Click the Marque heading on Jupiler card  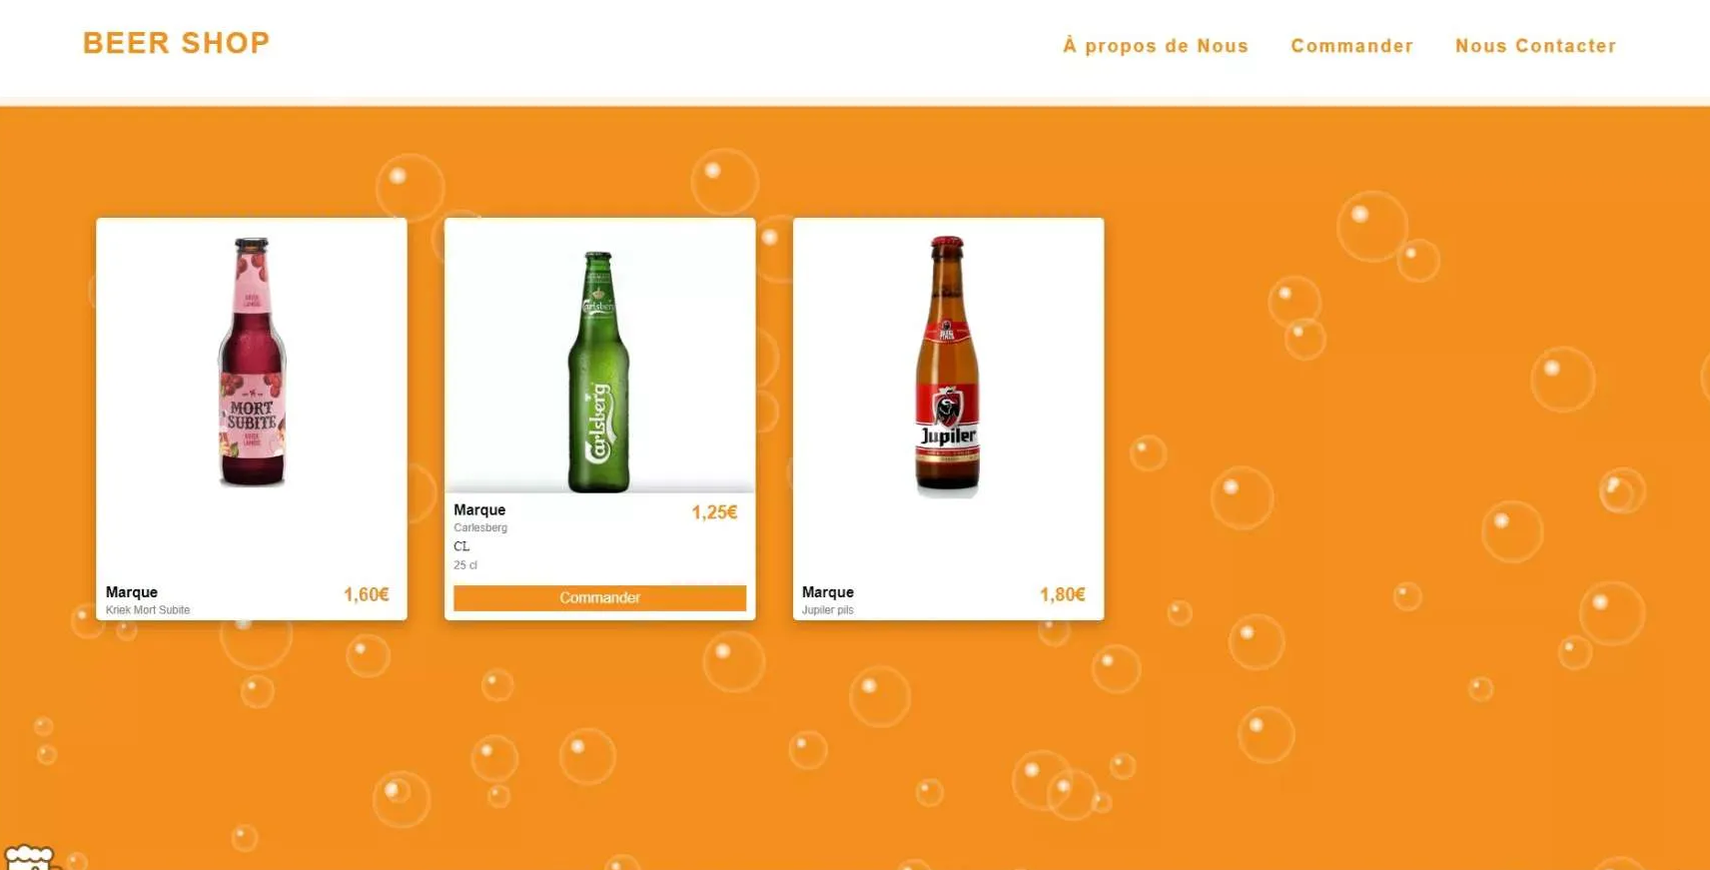coord(828,592)
